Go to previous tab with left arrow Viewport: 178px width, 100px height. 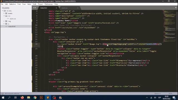tap(34, 8)
